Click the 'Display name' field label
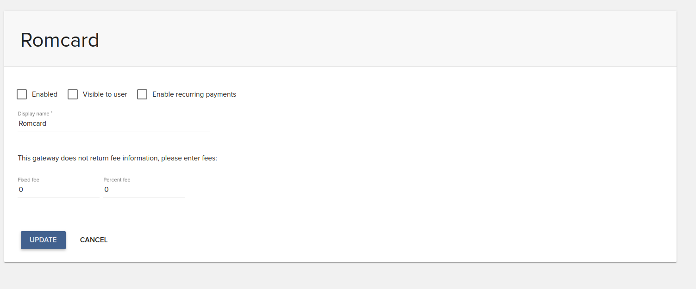This screenshot has height=289, width=696. [x=35, y=113]
